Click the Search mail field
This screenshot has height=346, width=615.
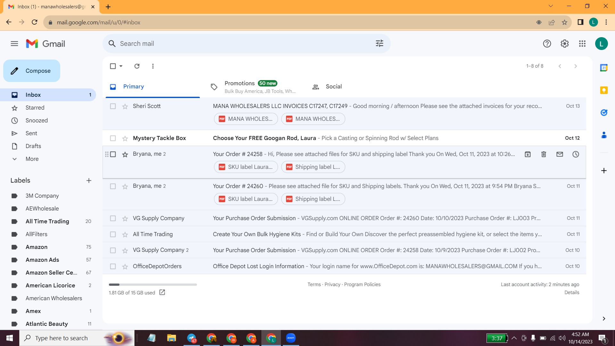pyautogui.click(x=247, y=44)
